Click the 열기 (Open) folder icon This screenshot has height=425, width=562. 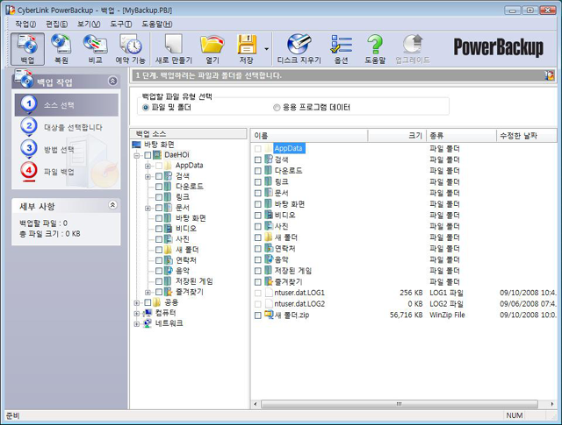click(213, 49)
